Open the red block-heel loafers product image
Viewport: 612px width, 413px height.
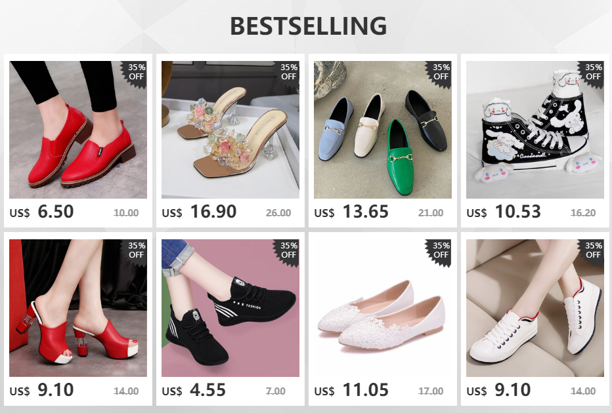78,129
